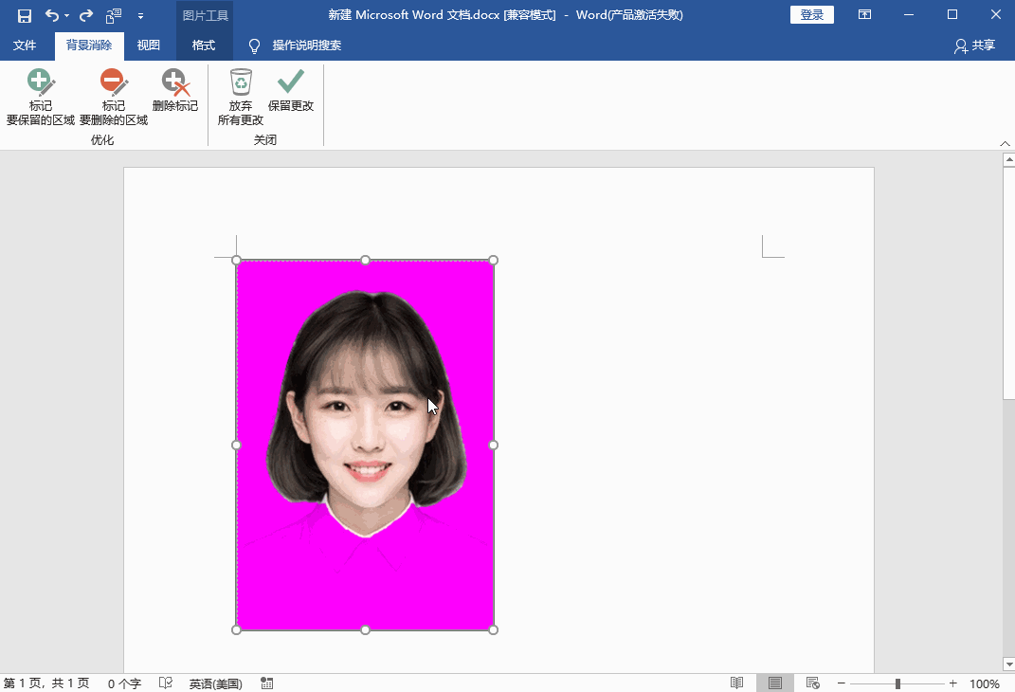
Task: Switch to Web Layout view icon
Action: (x=813, y=683)
